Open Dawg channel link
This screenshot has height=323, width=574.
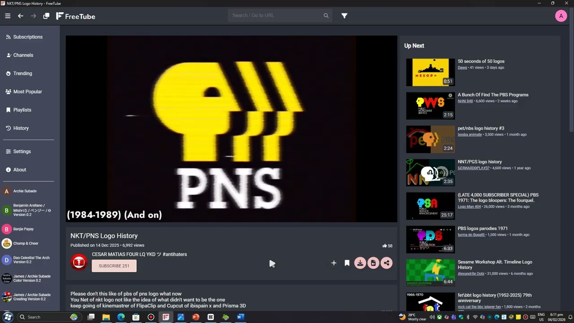tap(462, 68)
